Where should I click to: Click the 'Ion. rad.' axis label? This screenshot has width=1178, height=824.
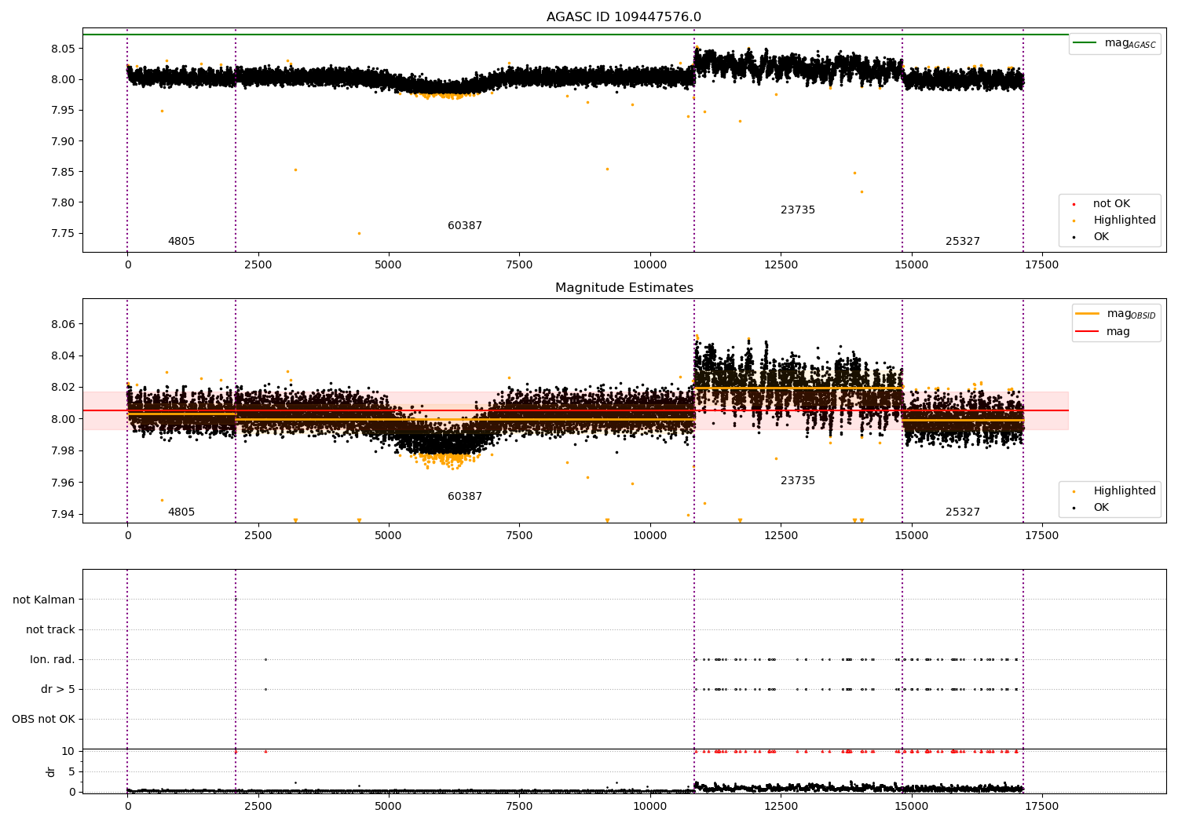click(53, 660)
